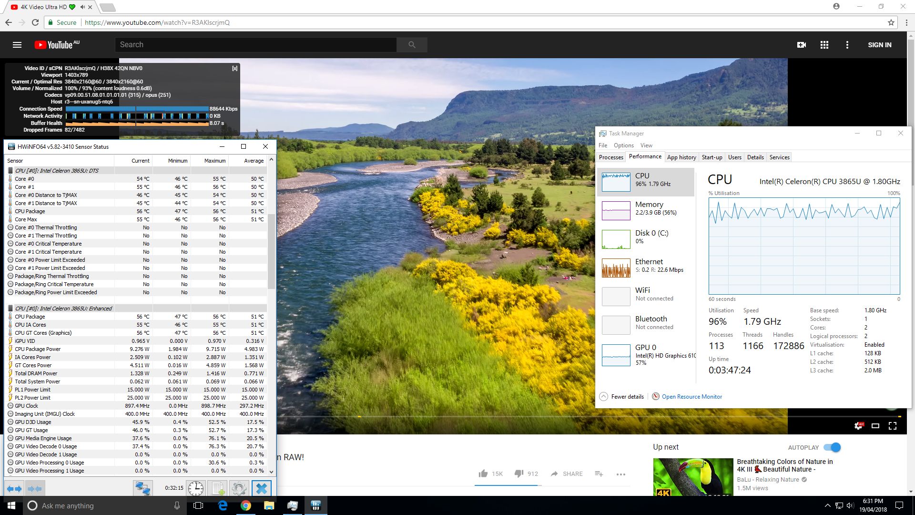This screenshot has width=915, height=515.
Task: Switch to Start-up tab
Action: pyautogui.click(x=712, y=157)
